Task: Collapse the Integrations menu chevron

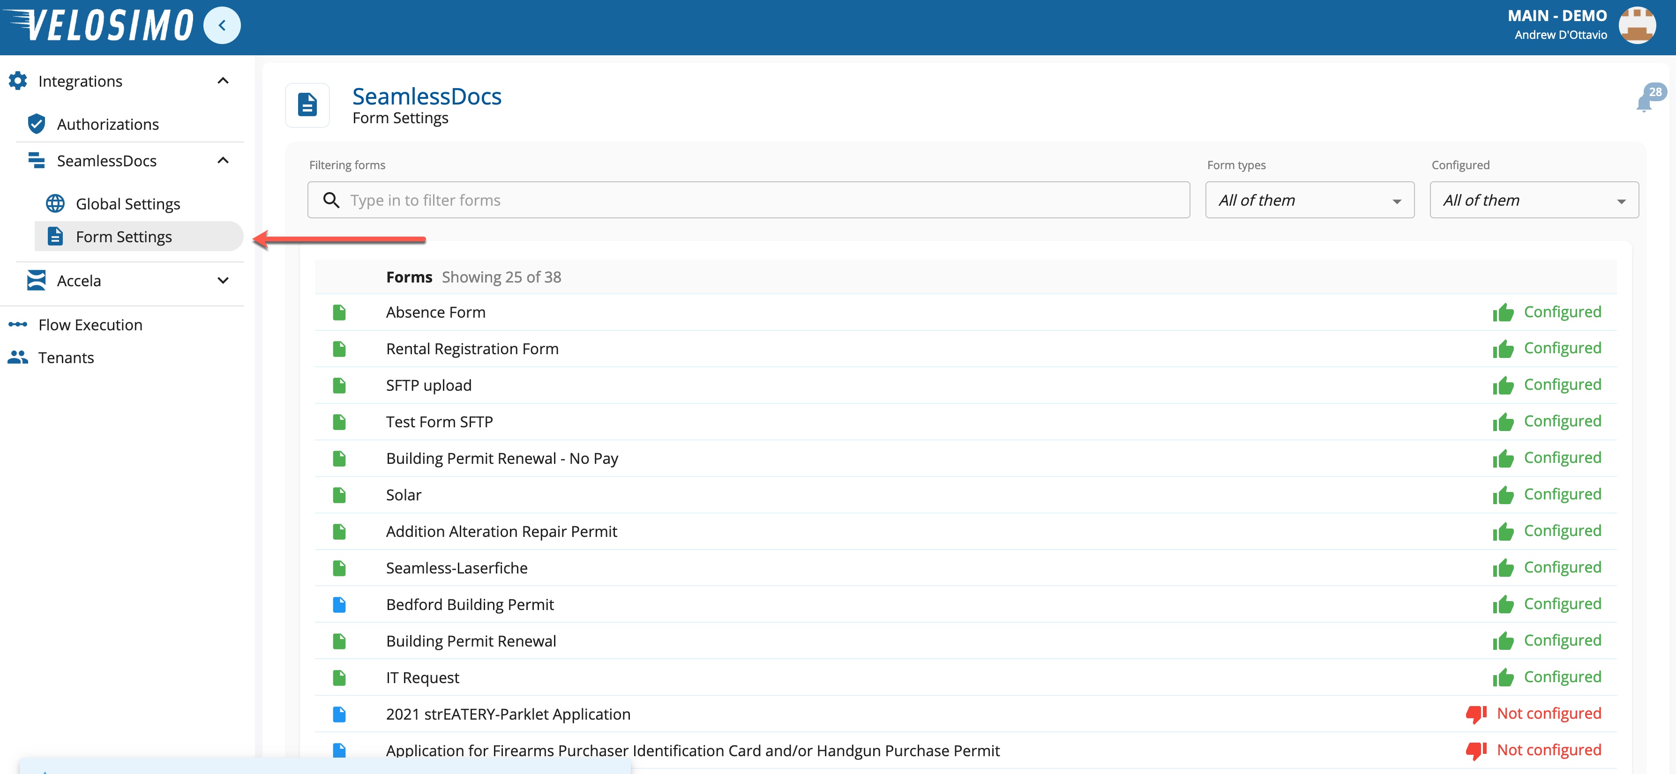Action: (x=223, y=81)
